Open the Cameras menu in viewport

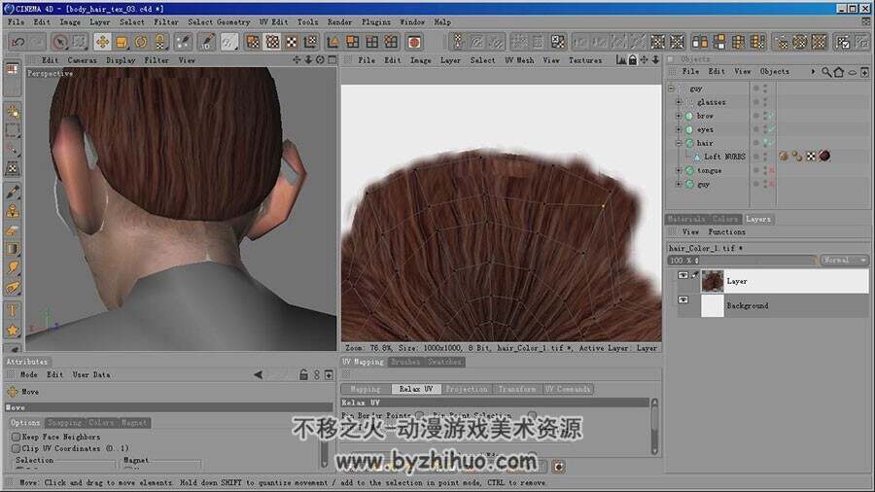[82, 59]
